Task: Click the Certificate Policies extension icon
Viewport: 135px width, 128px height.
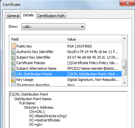Action: point(13,63)
